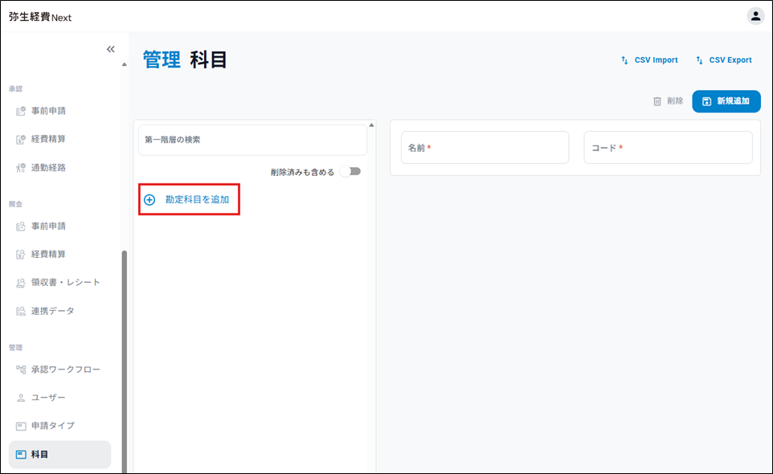Click the sidebar scrollbar thumb
The image size is (773, 474).
coord(125,362)
